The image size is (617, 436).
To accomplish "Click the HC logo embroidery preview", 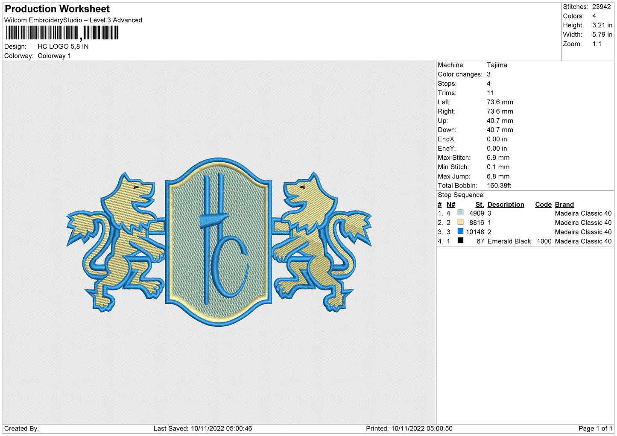I will (x=219, y=242).
